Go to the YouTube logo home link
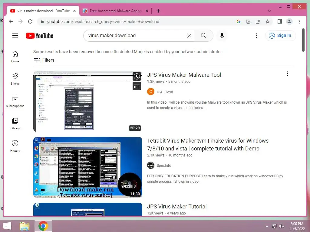The image size is (310, 232). pos(40,36)
